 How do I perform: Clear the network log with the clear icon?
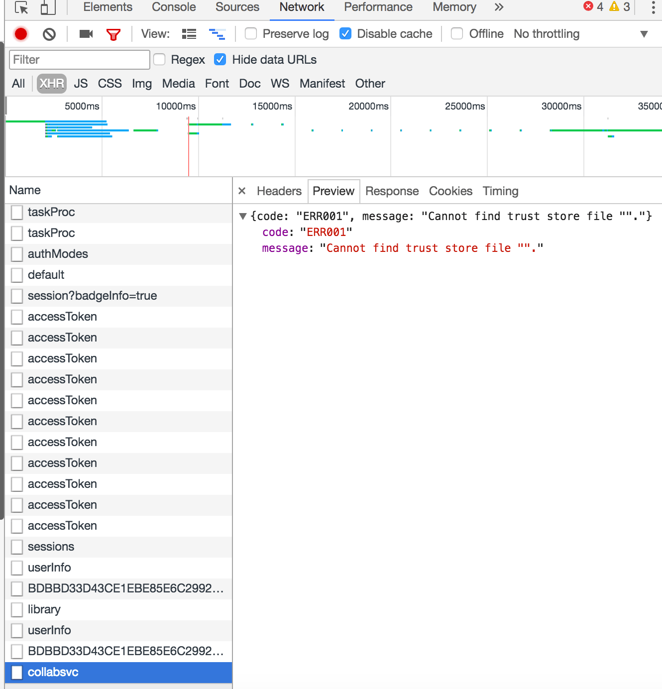tap(49, 34)
